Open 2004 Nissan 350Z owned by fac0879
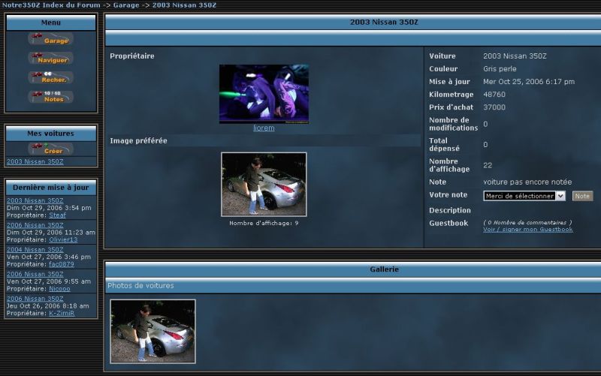 (35, 250)
